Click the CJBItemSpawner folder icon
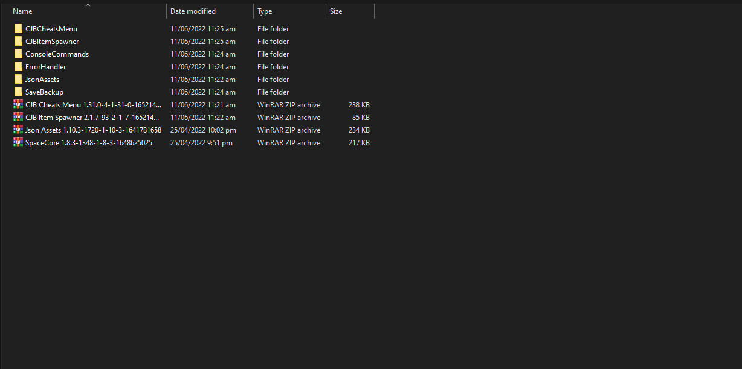Image resolution: width=742 pixels, height=369 pixels. point(18,41)
